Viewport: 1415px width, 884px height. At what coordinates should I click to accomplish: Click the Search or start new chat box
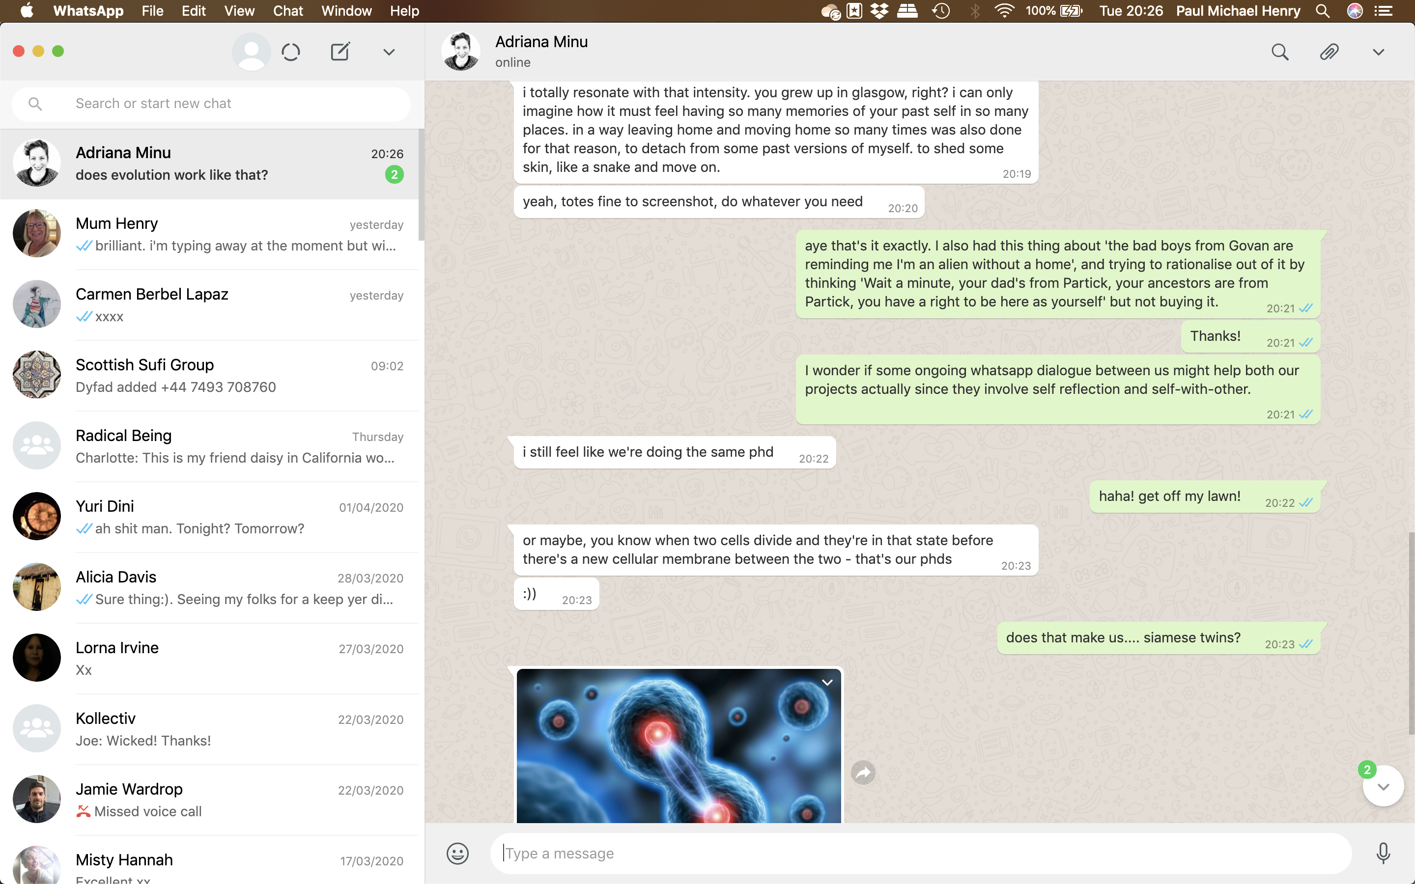pos(234,104)
